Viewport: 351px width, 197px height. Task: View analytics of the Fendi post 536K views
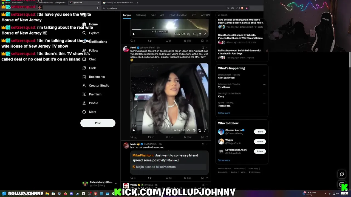(187, 137)
